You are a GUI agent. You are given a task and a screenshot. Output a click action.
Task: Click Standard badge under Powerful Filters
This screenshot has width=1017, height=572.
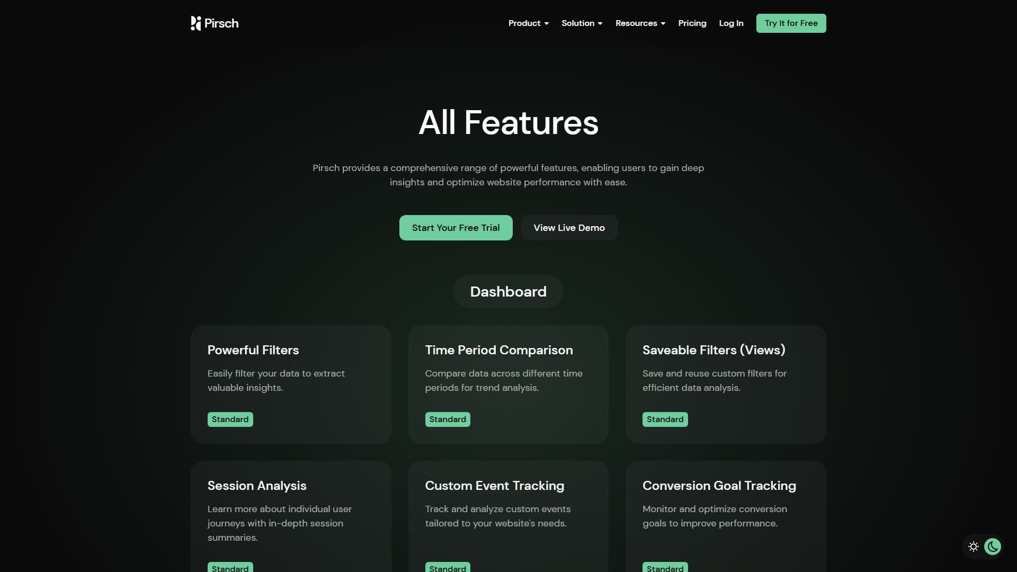point(230,419)
